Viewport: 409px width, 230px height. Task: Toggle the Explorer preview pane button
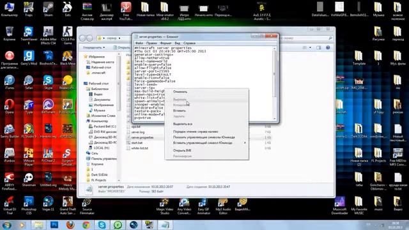coord(318,48)
